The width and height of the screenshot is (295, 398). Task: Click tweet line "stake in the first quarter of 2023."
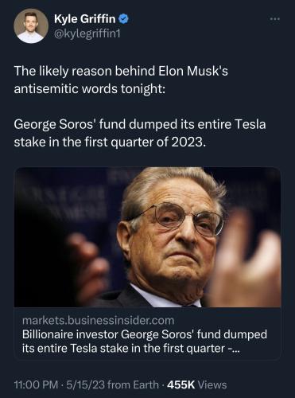110,142
